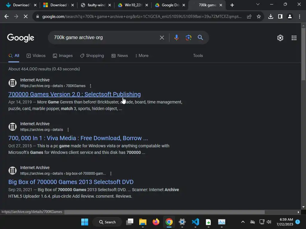Open options for big-box-of-700000 result
Viewport: 306px width, 229px height.
pos(111,174)
